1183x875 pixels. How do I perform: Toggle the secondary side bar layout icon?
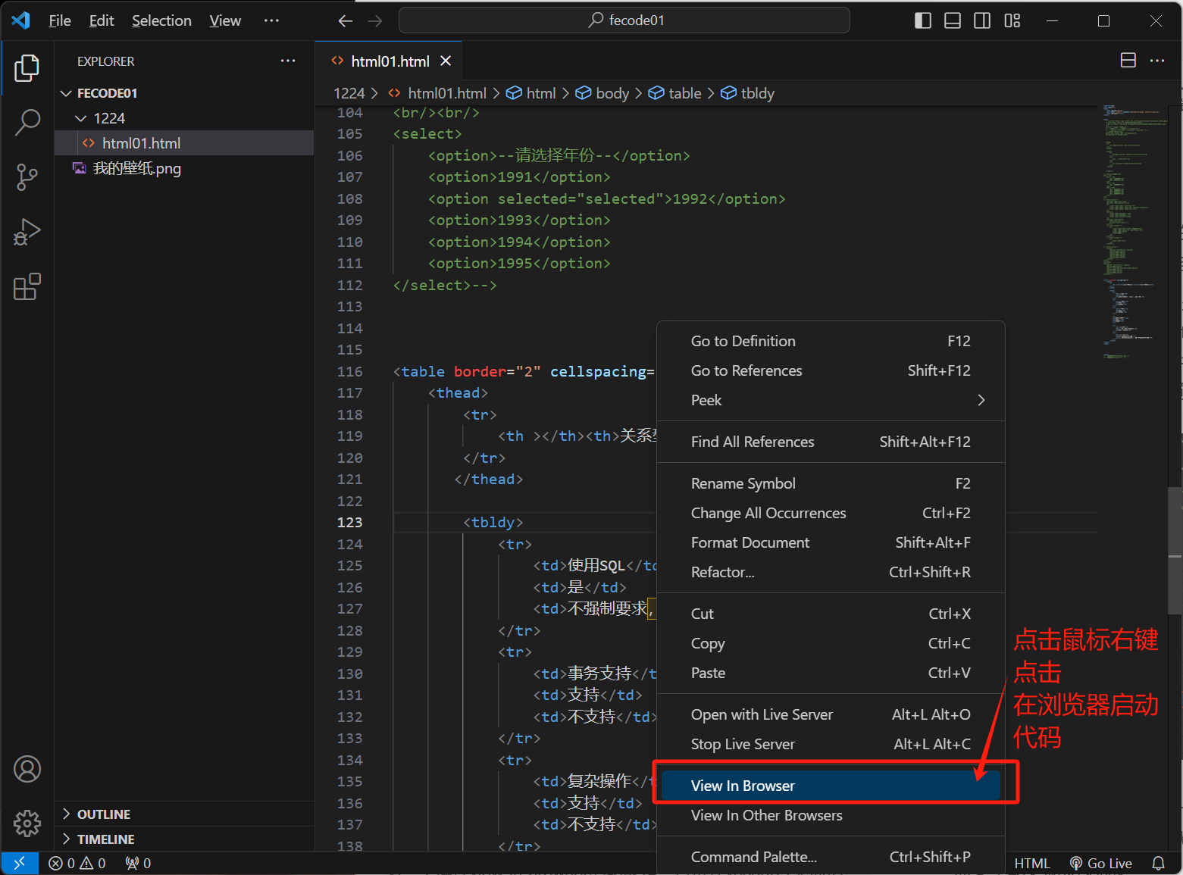[982, 20]
